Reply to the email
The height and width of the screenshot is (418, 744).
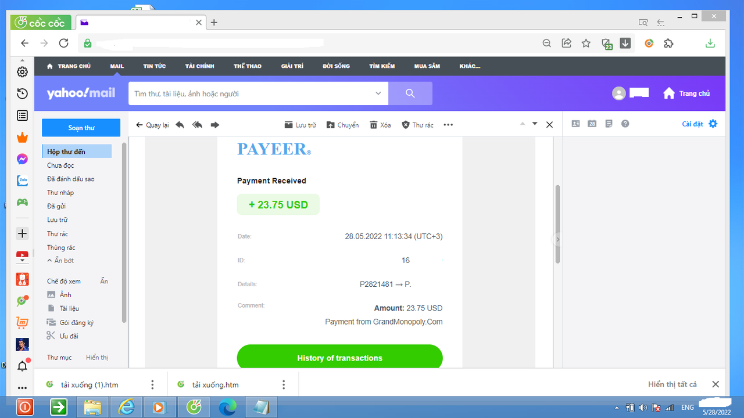click(180, 125)
